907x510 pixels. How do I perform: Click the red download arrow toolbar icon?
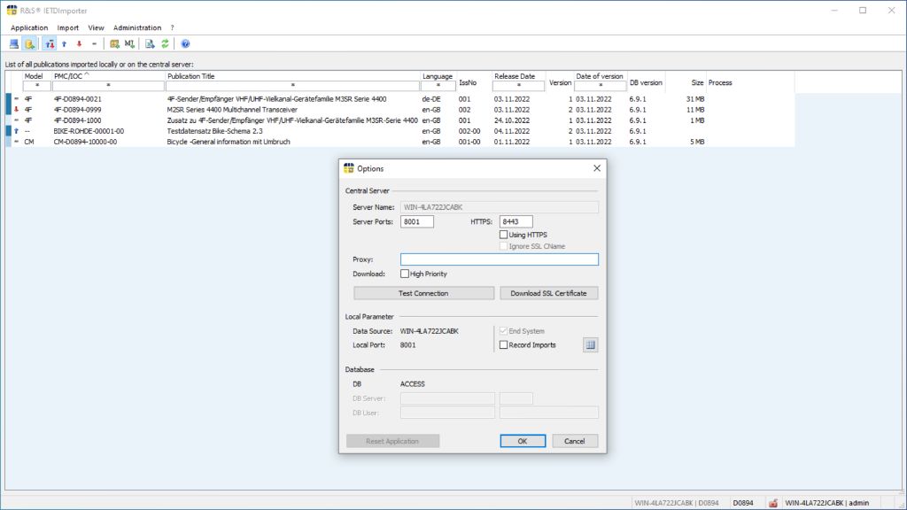click(x=79, y=44)
